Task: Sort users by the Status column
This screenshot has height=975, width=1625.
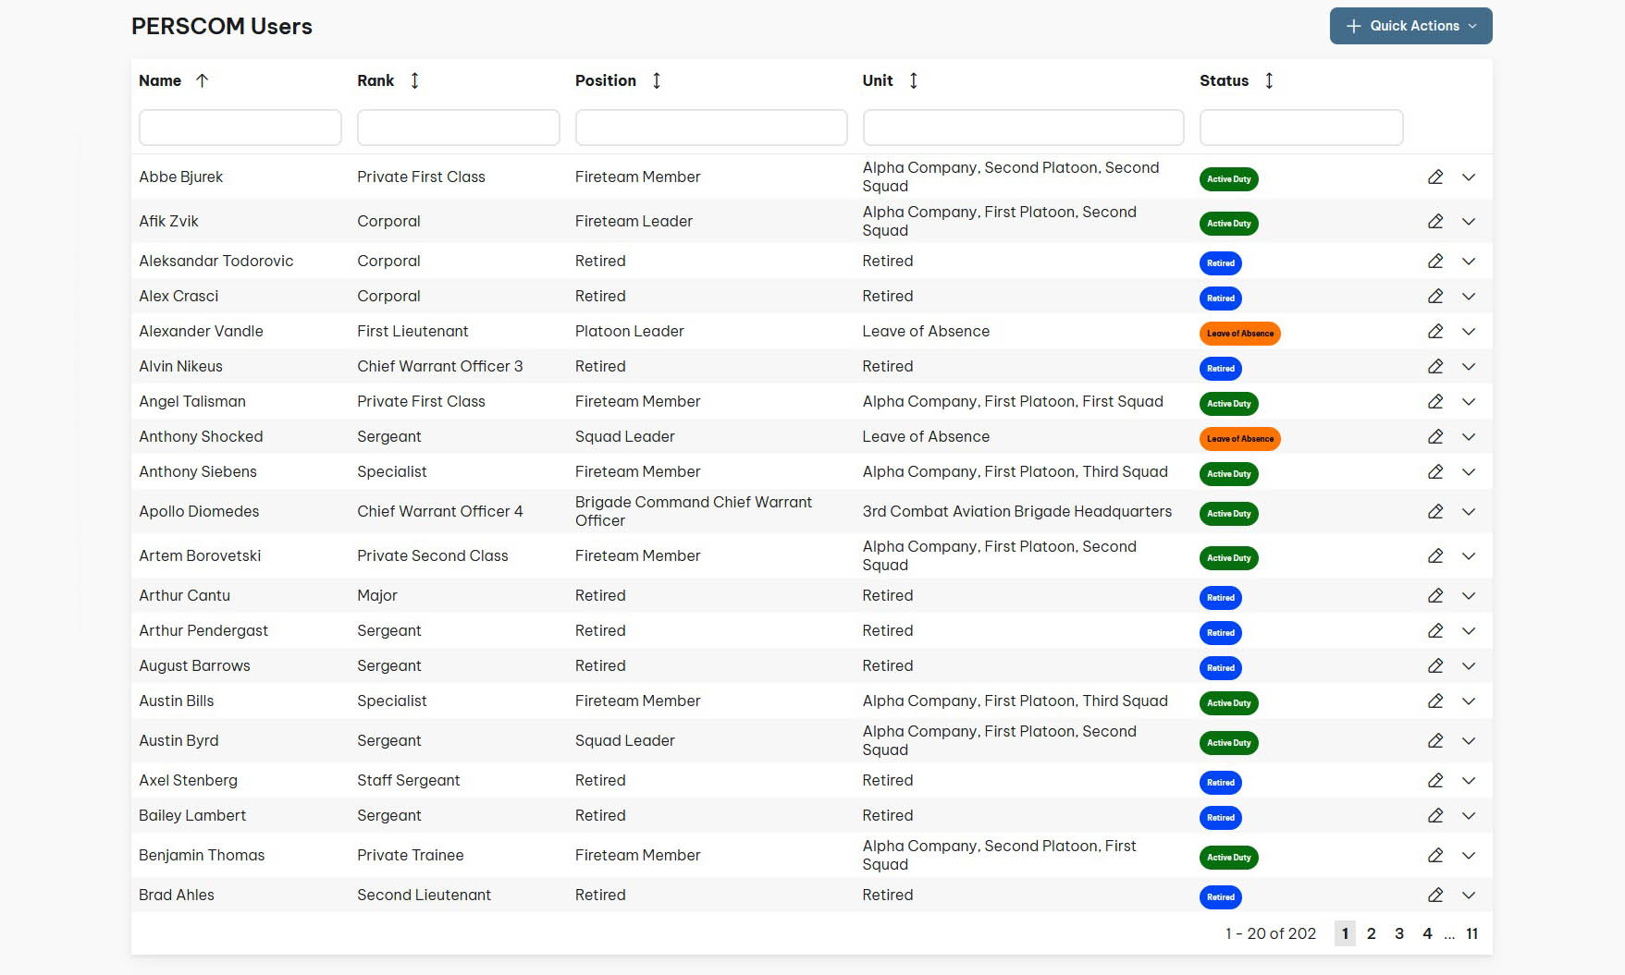Action: (x=1269, y=81)
